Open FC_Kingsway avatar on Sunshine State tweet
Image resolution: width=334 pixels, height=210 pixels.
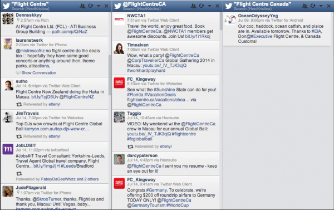click(119, 83)
